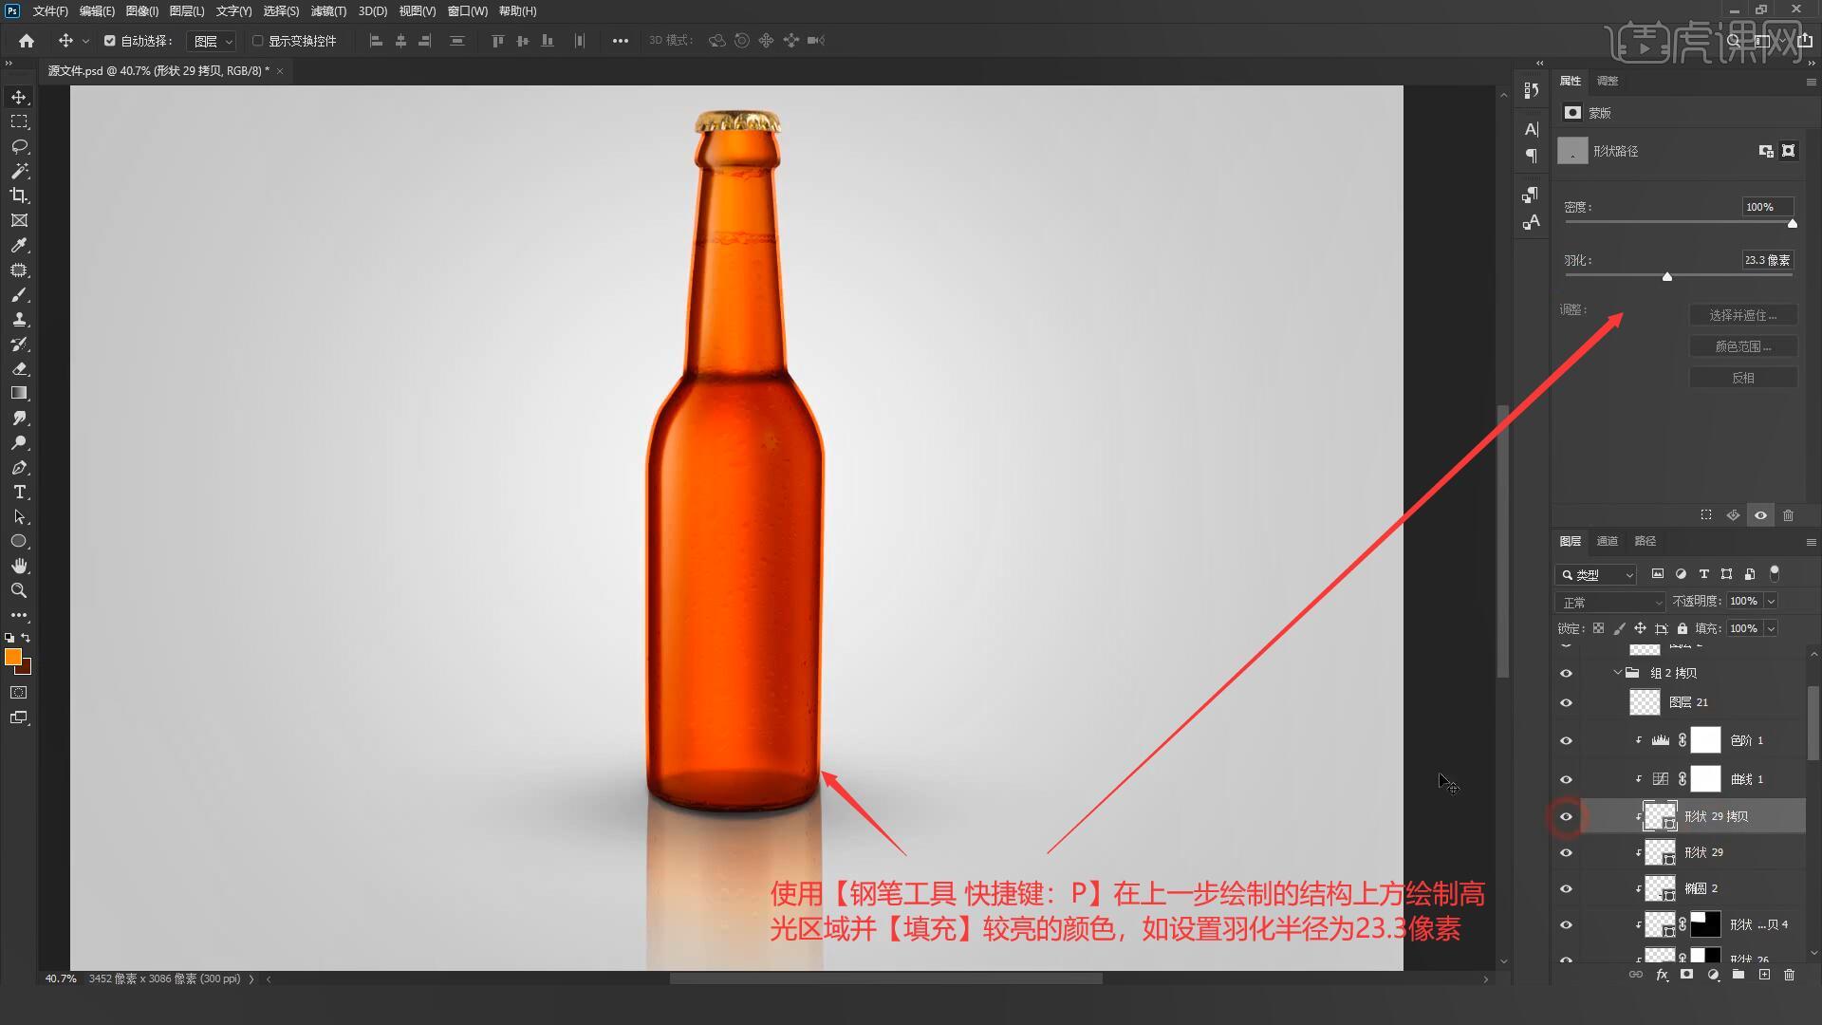Viewport: 1822px width, 1025px height.
Task: Choose the Horizontal Type tool
Action: click(19, 493)
